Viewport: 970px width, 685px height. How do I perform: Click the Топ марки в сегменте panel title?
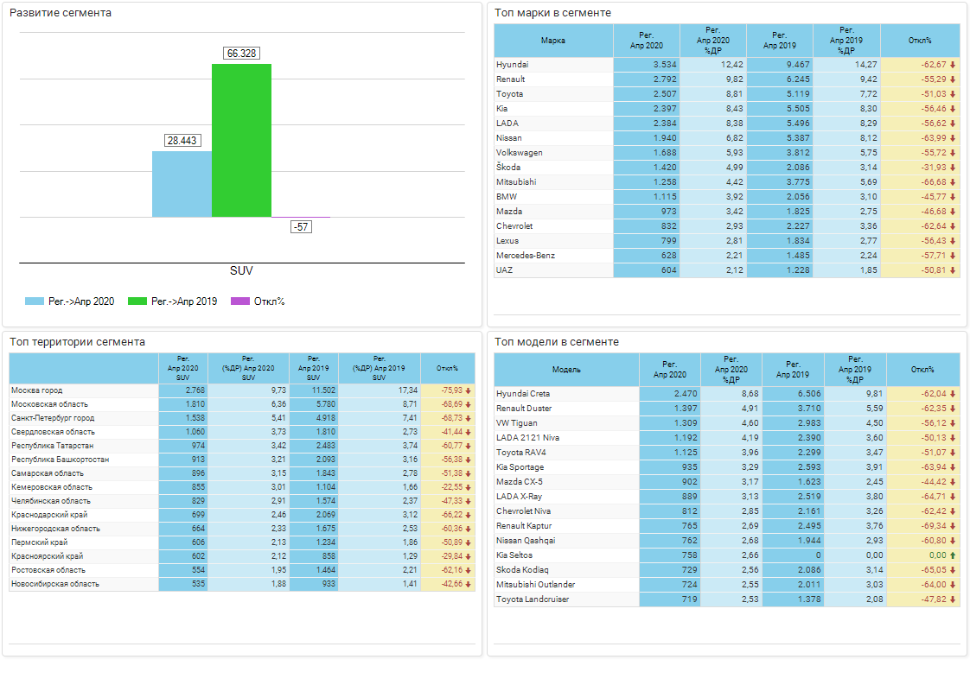click(552, 13)
